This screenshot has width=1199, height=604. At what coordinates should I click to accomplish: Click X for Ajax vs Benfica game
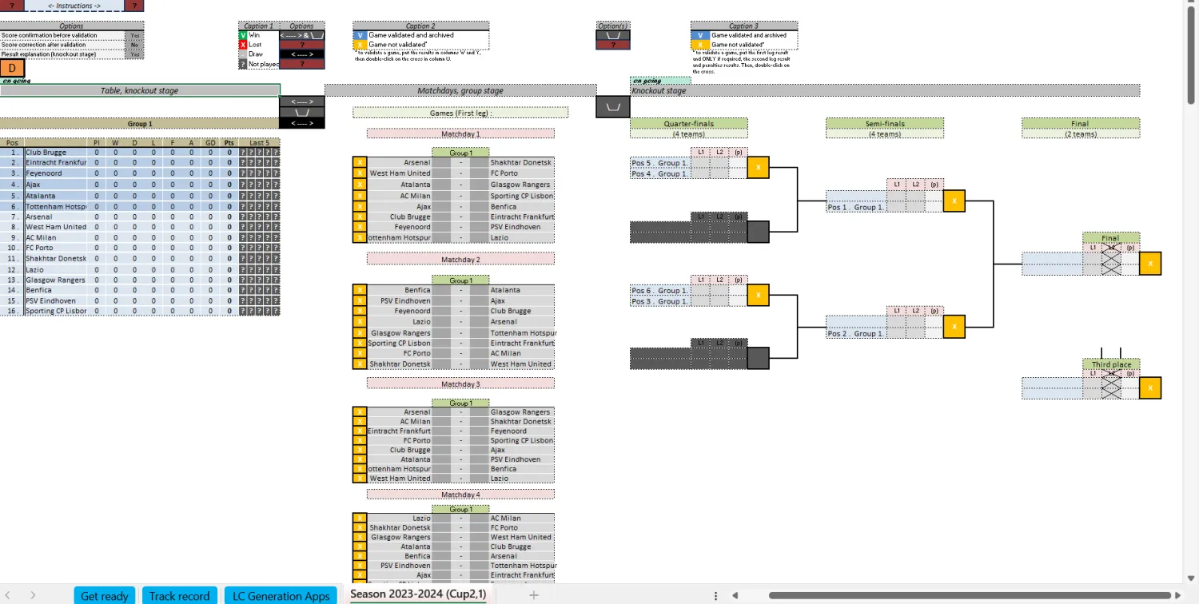pos(360,206)
